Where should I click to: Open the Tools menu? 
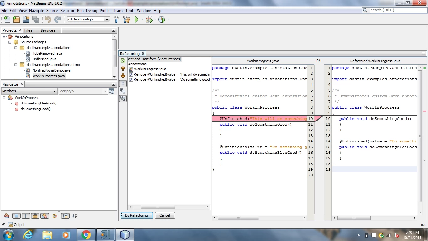[130, 10]
